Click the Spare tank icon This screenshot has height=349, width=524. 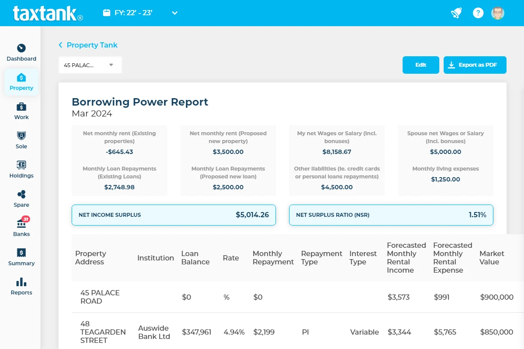tap(21, 198)
